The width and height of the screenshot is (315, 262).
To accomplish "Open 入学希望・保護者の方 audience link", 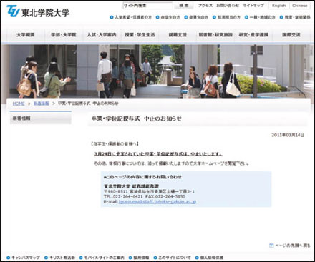I will (133, 17).
